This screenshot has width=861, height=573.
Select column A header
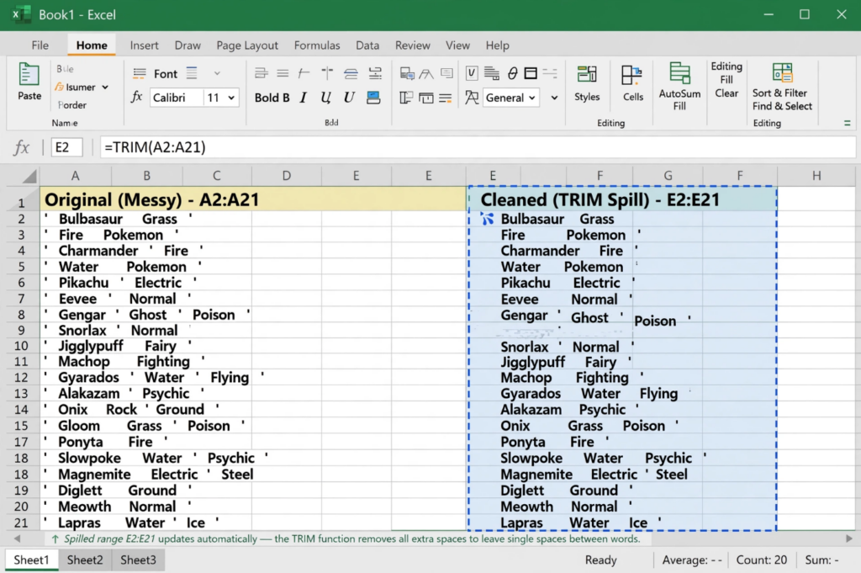(x=75, y=176)
